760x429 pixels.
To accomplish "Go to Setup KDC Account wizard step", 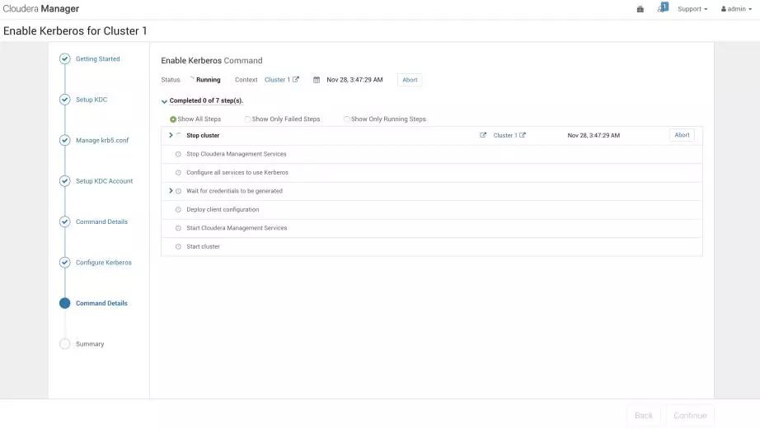I will [x=104, y=180].
